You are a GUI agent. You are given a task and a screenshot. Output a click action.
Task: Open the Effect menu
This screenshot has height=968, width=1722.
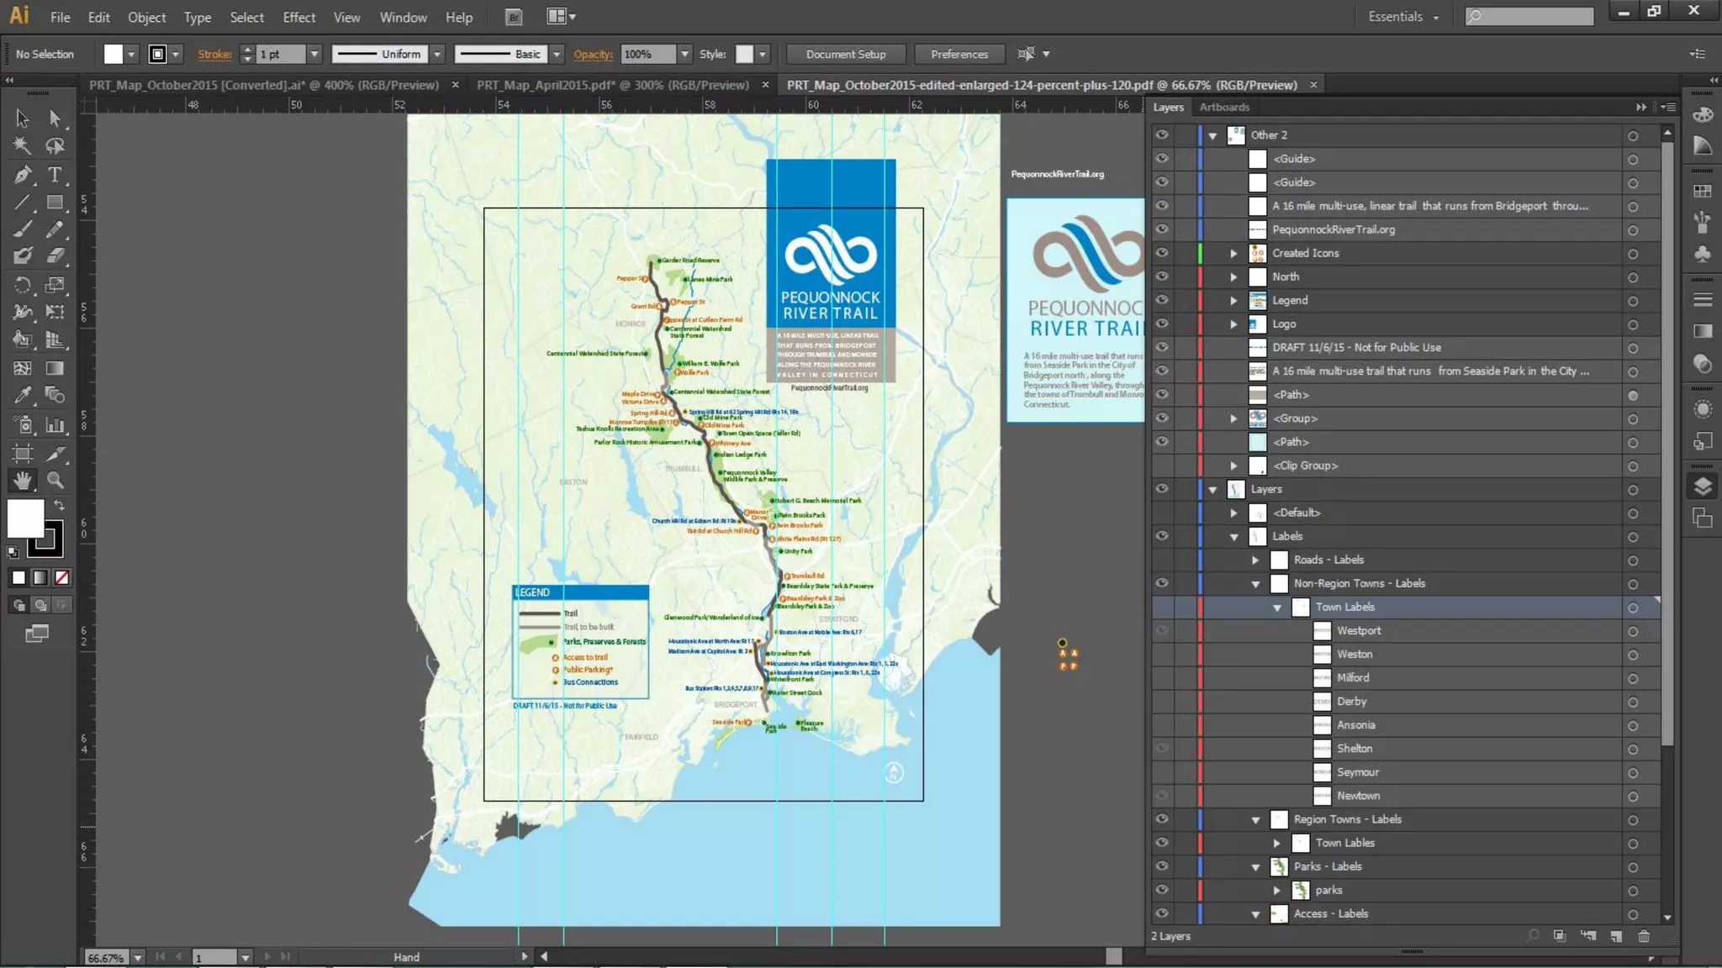(x=298, y=17)
